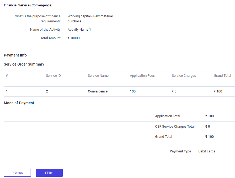Click the Application Fees cell showing 100
The width and height of the screenshot is (235, 178).
click(133, 91)
